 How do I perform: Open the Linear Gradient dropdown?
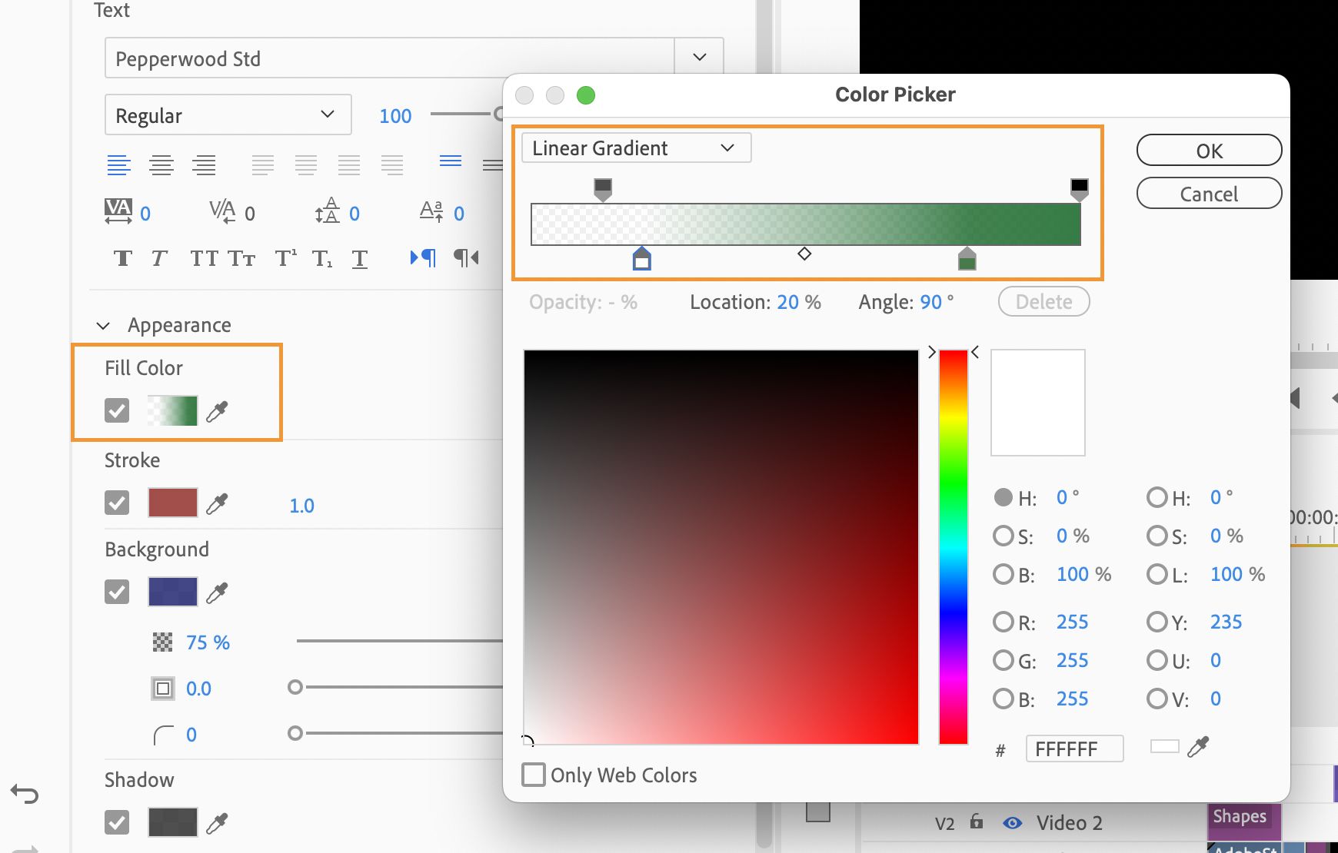(x=635, y=148)
